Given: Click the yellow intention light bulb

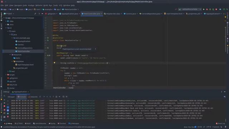Looking at the screenshot, I should [x=54, y=63].
